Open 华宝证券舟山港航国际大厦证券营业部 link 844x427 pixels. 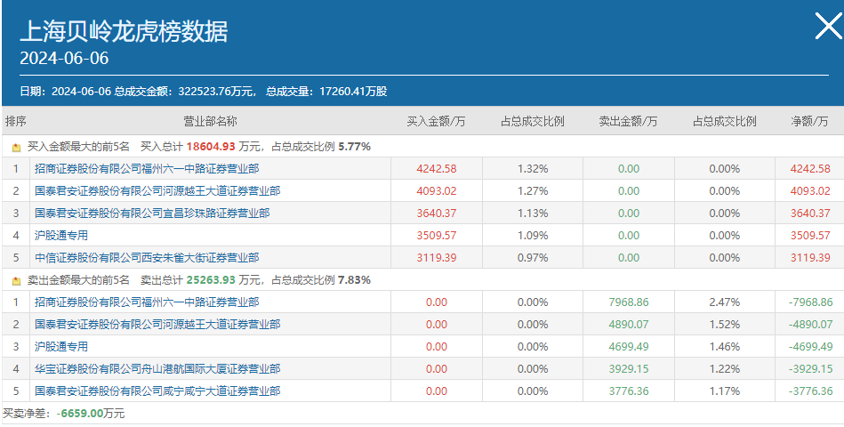(157, 369)
